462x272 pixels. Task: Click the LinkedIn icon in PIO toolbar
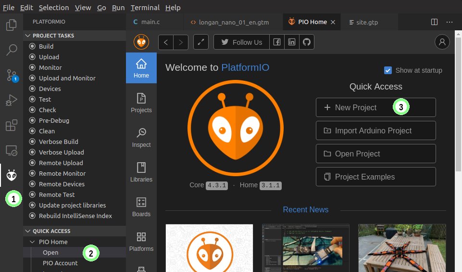[x=292, y=42]
